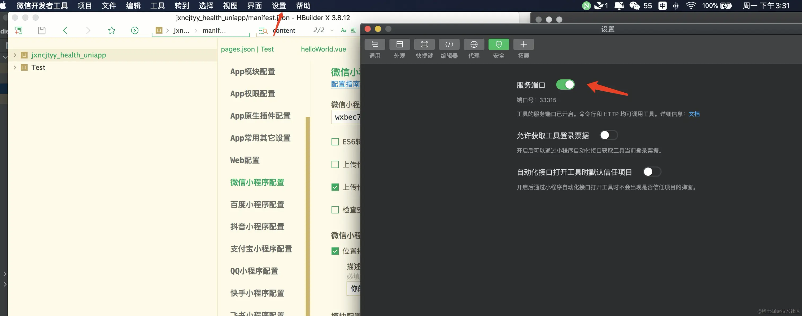Click the green N status bar icon
This screenshot has width=802, height=316.
coord(586,6)
